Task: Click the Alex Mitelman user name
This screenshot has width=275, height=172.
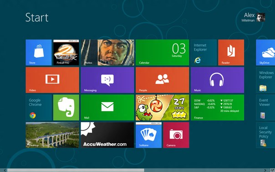Action: click(x=248, y=17)
